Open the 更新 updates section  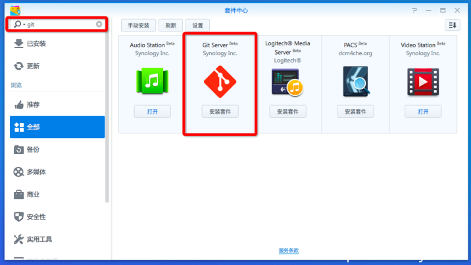57,66
